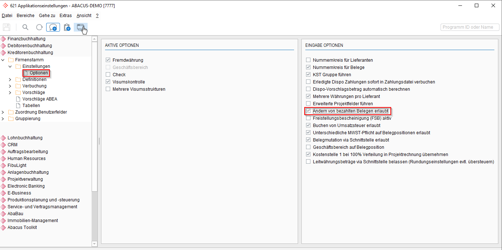The image size is (502, 250).
Task: Select Vorschläge ABEA in the tree
Action: coord(39,99)
